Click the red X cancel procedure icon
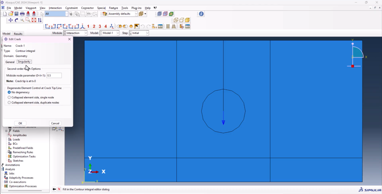 [x=59, y=190]
